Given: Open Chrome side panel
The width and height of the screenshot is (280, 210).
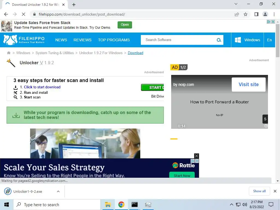Looking at the screenshot, I should (x=256, y=14).
